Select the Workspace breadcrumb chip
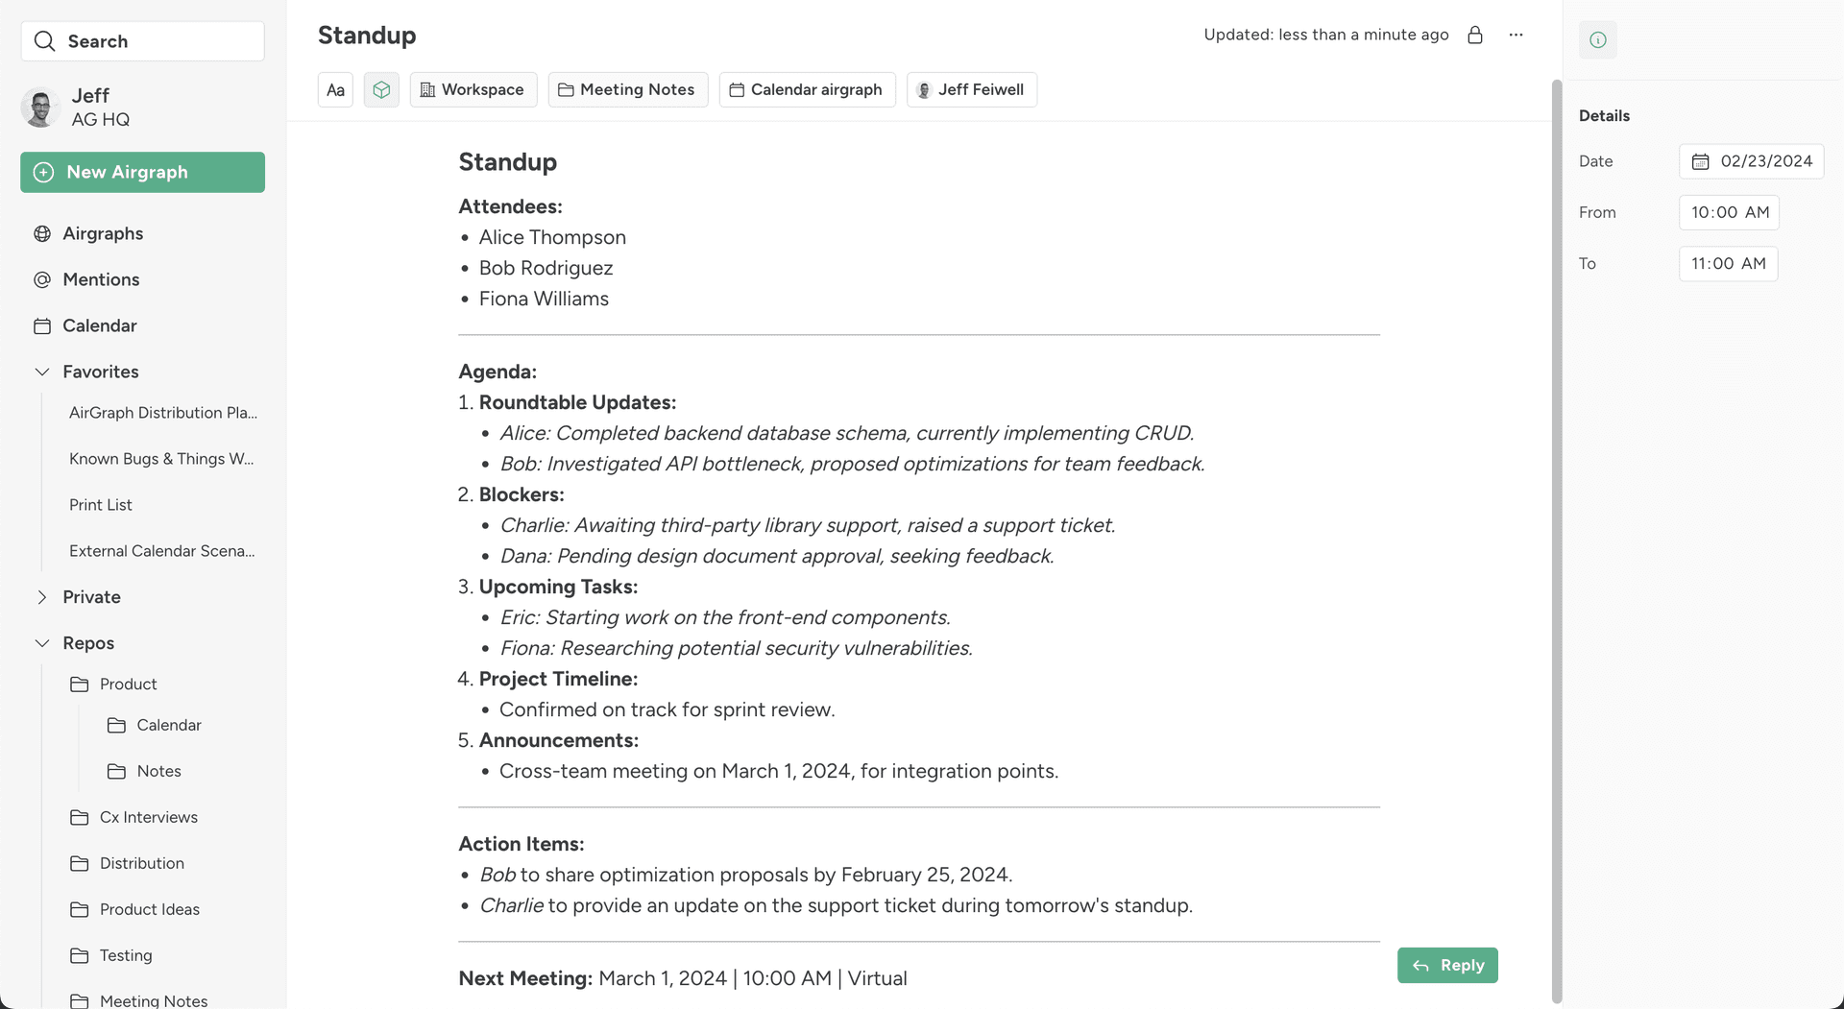 click(x=473, y=90)
